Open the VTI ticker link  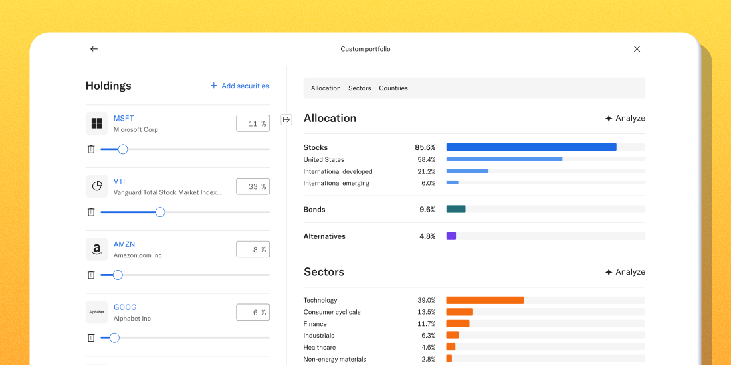[120, 181]
